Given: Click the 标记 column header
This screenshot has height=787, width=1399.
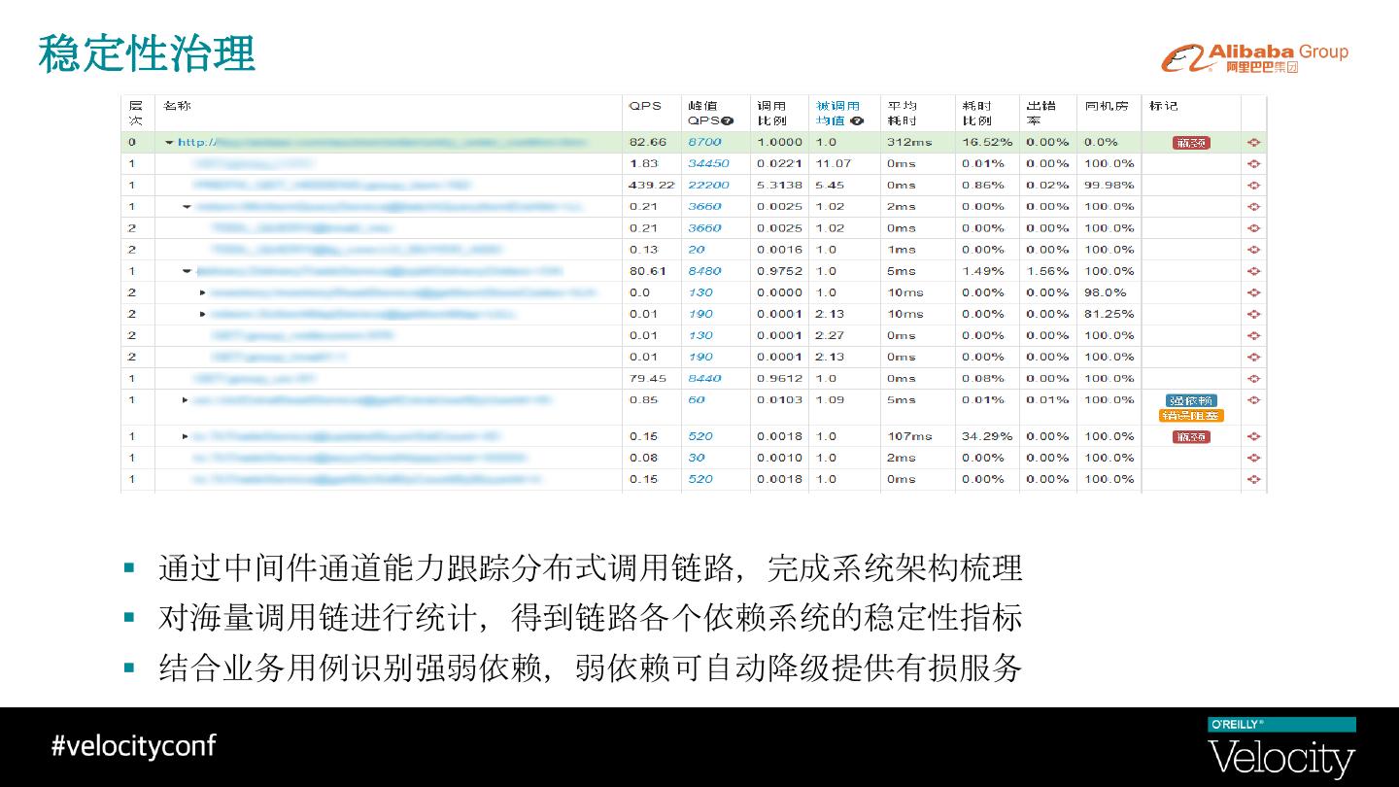Looking at the screenshot, I should pos(1163,106).
